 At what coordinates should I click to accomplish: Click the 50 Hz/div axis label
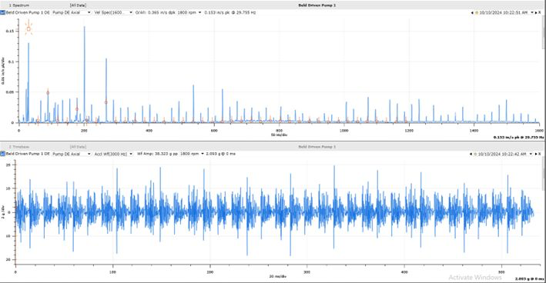coord(279,135)
